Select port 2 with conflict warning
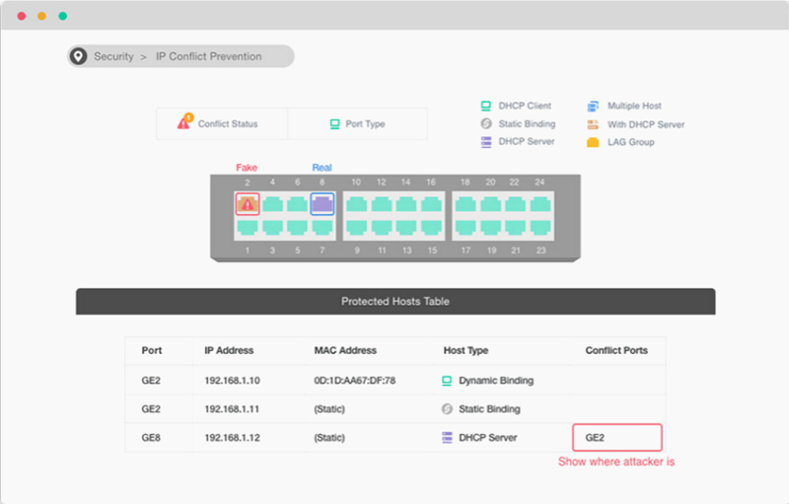Image resolution: width=789 pixels, height=504 pixels. (248, 204)
